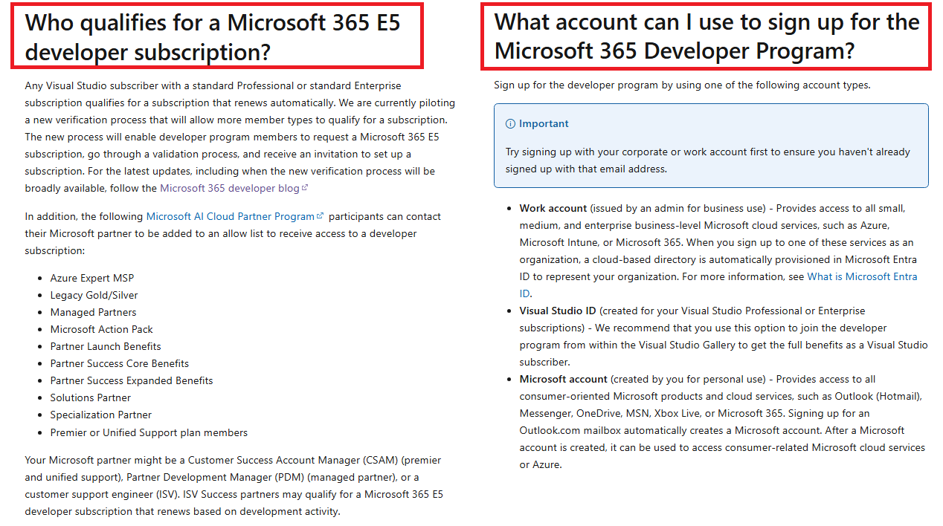The height and width of the screenshot is (526, 943).
Task: Click heading 'What account can I use to sign up'
Action: (707, 36)
